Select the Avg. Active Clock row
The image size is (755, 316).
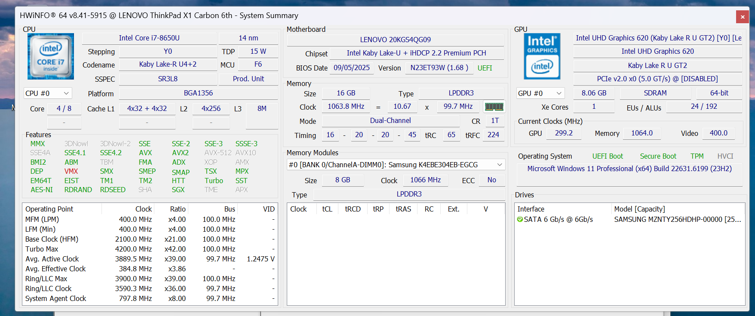coord(150,259)
